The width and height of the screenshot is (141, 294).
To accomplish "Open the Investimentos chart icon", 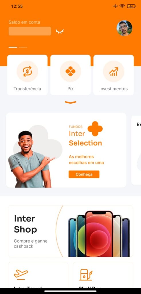I will pos(113,71).
